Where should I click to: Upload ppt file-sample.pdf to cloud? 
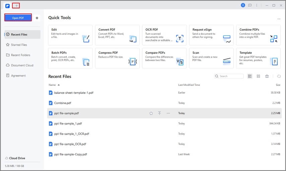pos(159,113)
